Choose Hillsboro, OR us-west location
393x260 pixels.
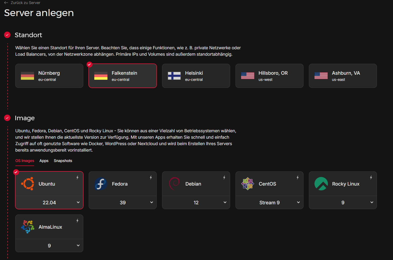(270, 76)
